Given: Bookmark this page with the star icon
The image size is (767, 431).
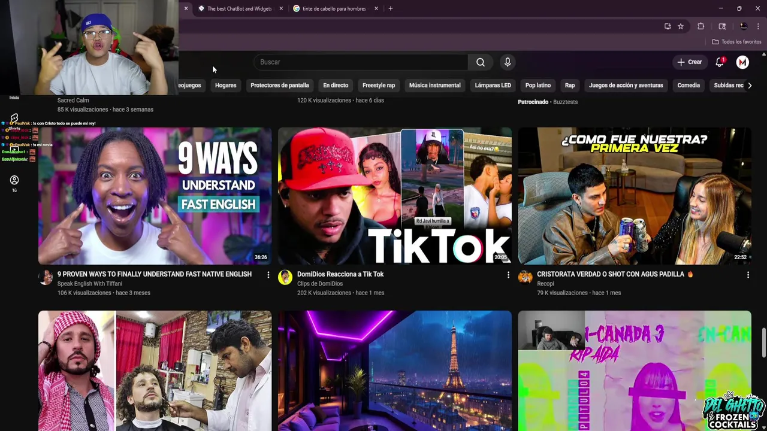Looking at the screenshot, I should (681, 26).
